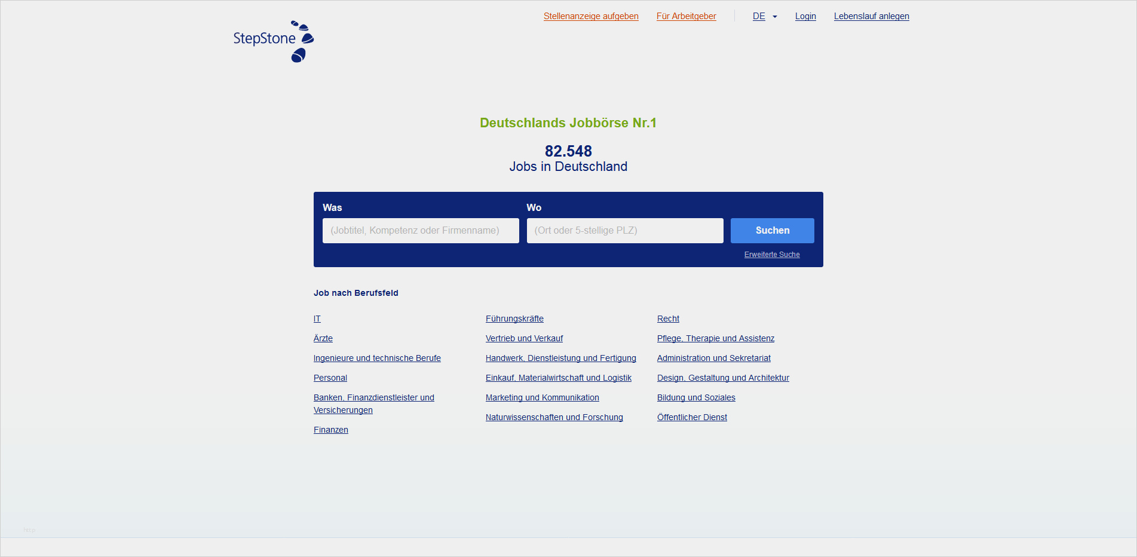Open Handwerk, Dienstleistung und Fertigung category
The width and height of the screenshot is (1137, 557).
coord(561,358)
